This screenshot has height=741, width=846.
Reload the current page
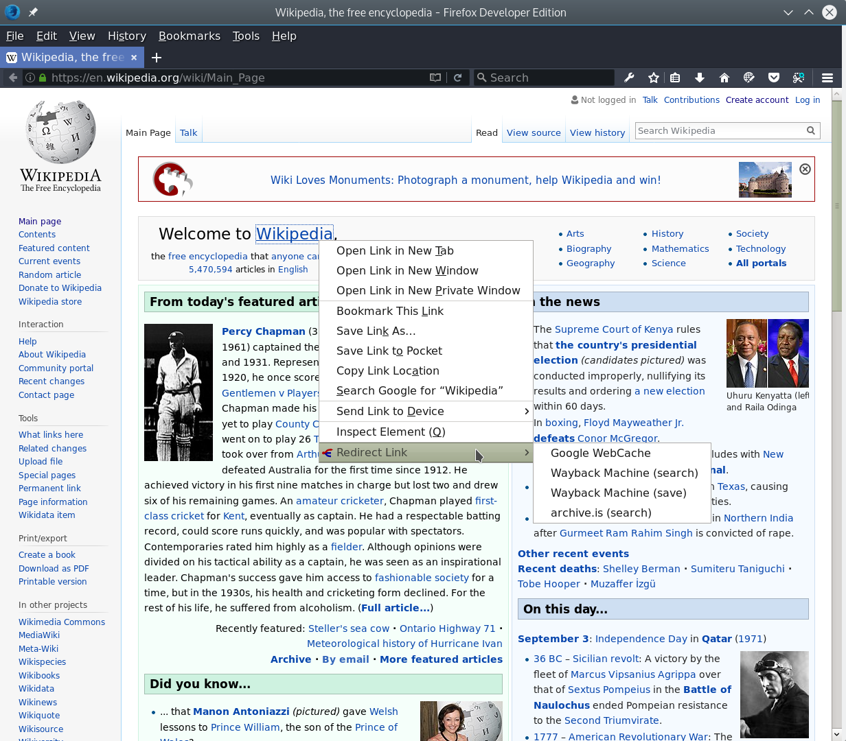pos(457,78)
